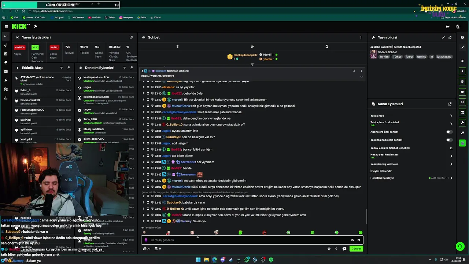Image resolution: width=469 pixels, height=264 pixels.
Task: Edit the Yayın bilgisi stream info
Action: 443,37
